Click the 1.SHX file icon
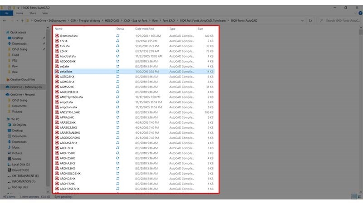Viewport: 363px width, 204px height. (x=57, y=41)
